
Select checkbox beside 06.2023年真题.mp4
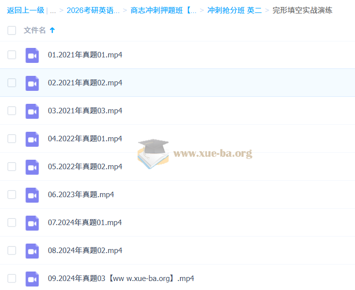click(12, 195)
